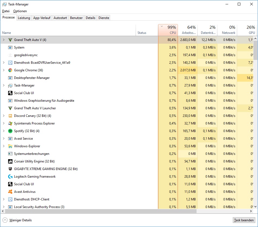Click the vertical scrollbar down arrow
This screenshot has height=227, width=258.
point(255,207)
